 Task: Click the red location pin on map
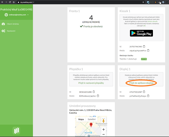91,125
